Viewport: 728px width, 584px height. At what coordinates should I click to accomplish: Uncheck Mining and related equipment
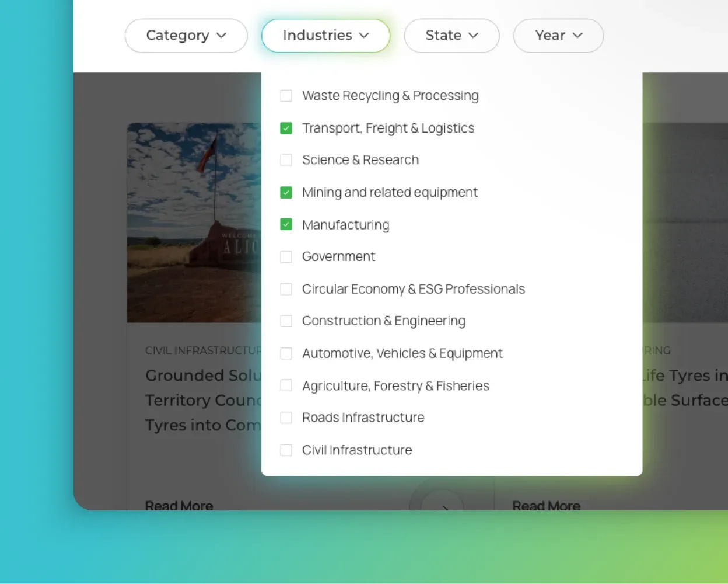[x=286, y=192]
